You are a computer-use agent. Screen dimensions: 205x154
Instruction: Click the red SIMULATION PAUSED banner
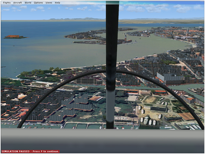pyautogui.click(x=30, y=151)
